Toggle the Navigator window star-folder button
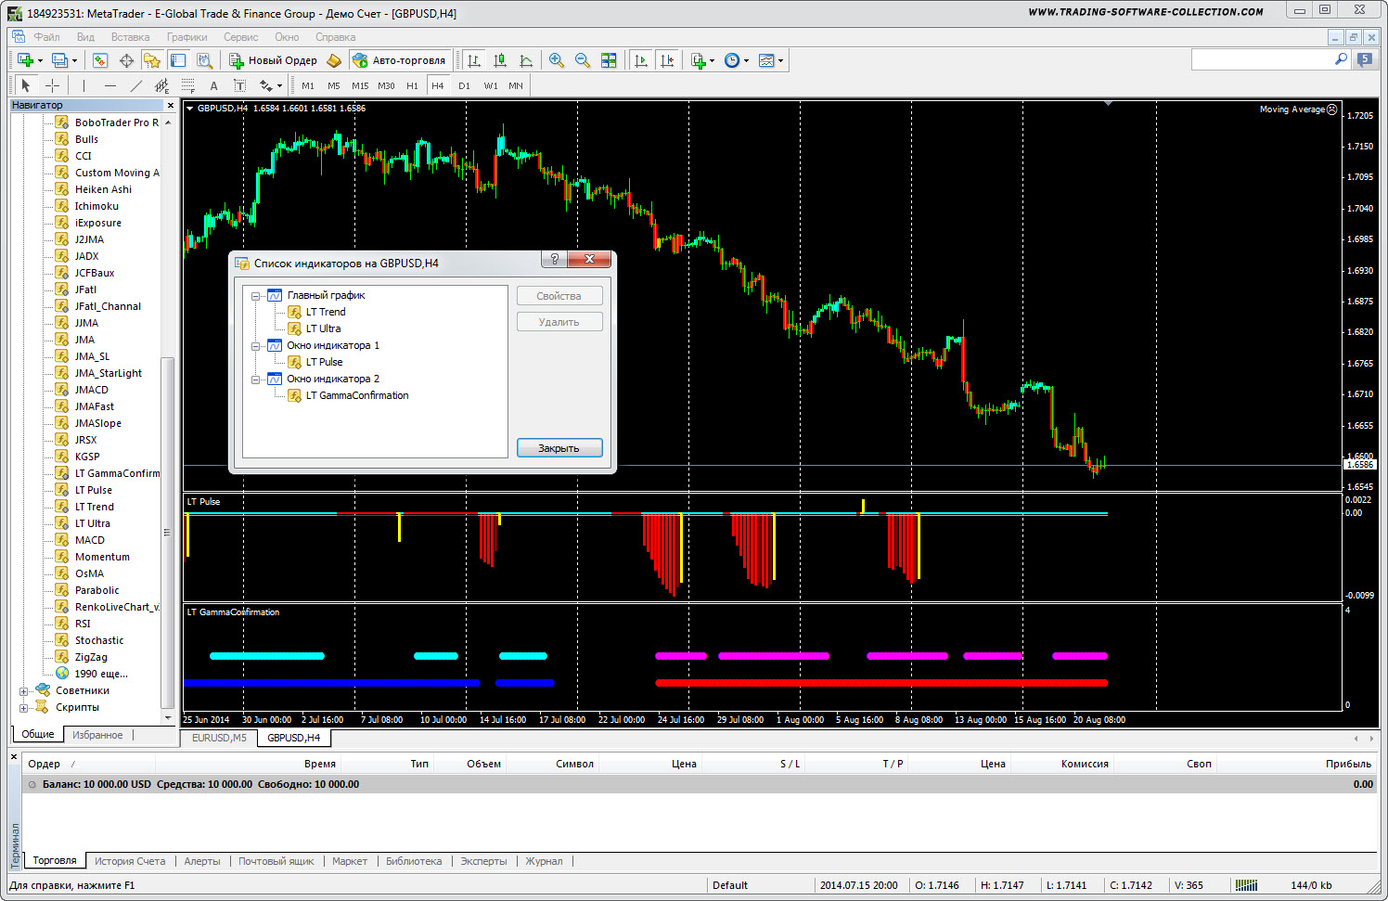The height and width of the screenshot is (901, 1388). tap(152, 60)
